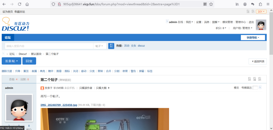Click hot search term 交友
273x130 pixels.
[x=134, y=46]
